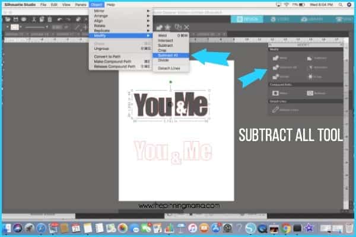Select Subtract in the Modify submenu
Screen dimensions: 356x237
coord(171,46)
